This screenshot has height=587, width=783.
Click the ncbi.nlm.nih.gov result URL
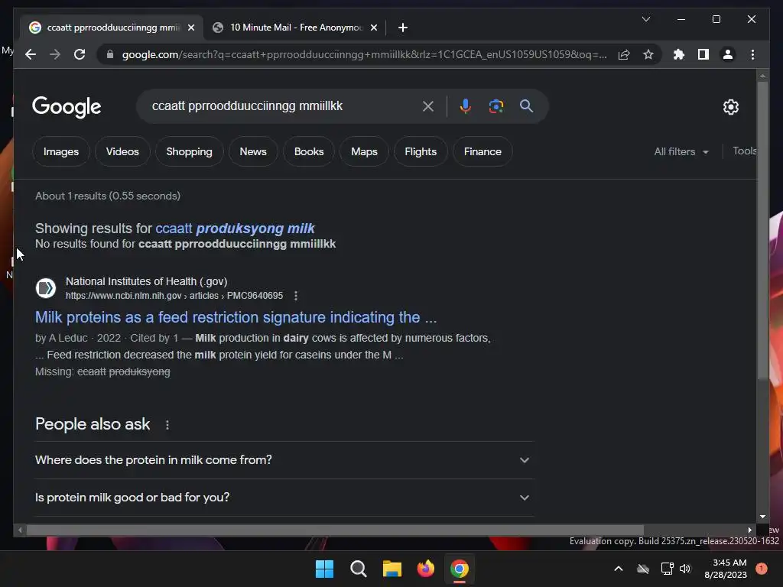[174, 296]
